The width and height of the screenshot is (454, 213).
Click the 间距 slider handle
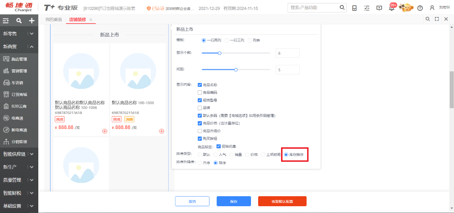[x=236, y=70]
